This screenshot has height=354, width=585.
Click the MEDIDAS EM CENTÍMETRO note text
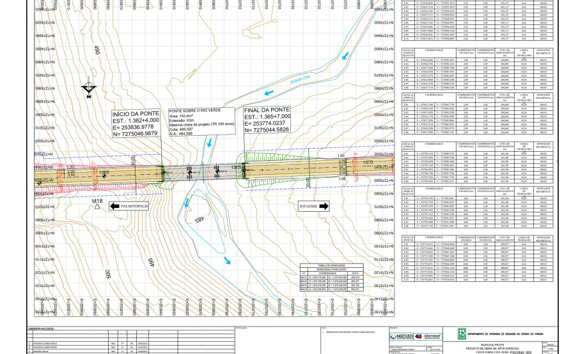(351, 332)
